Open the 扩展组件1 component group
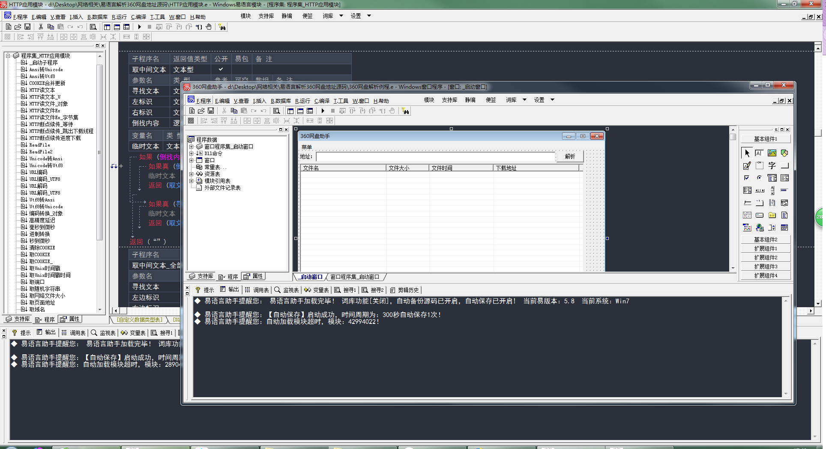The height and width of the screenshot is (449, 826). 766,248
